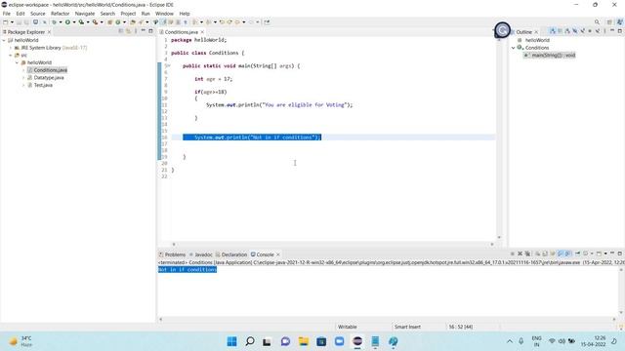Toggle Show Console on Standard Out

pos(561,253)
